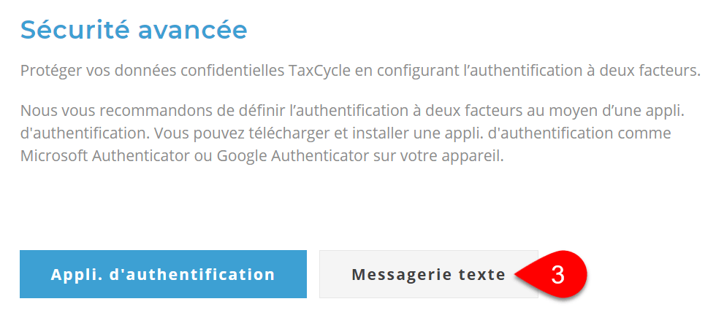Select the word avancée in the heading
Image resolution: width=716 pixels, height=323 pixels.
[193, 30]
